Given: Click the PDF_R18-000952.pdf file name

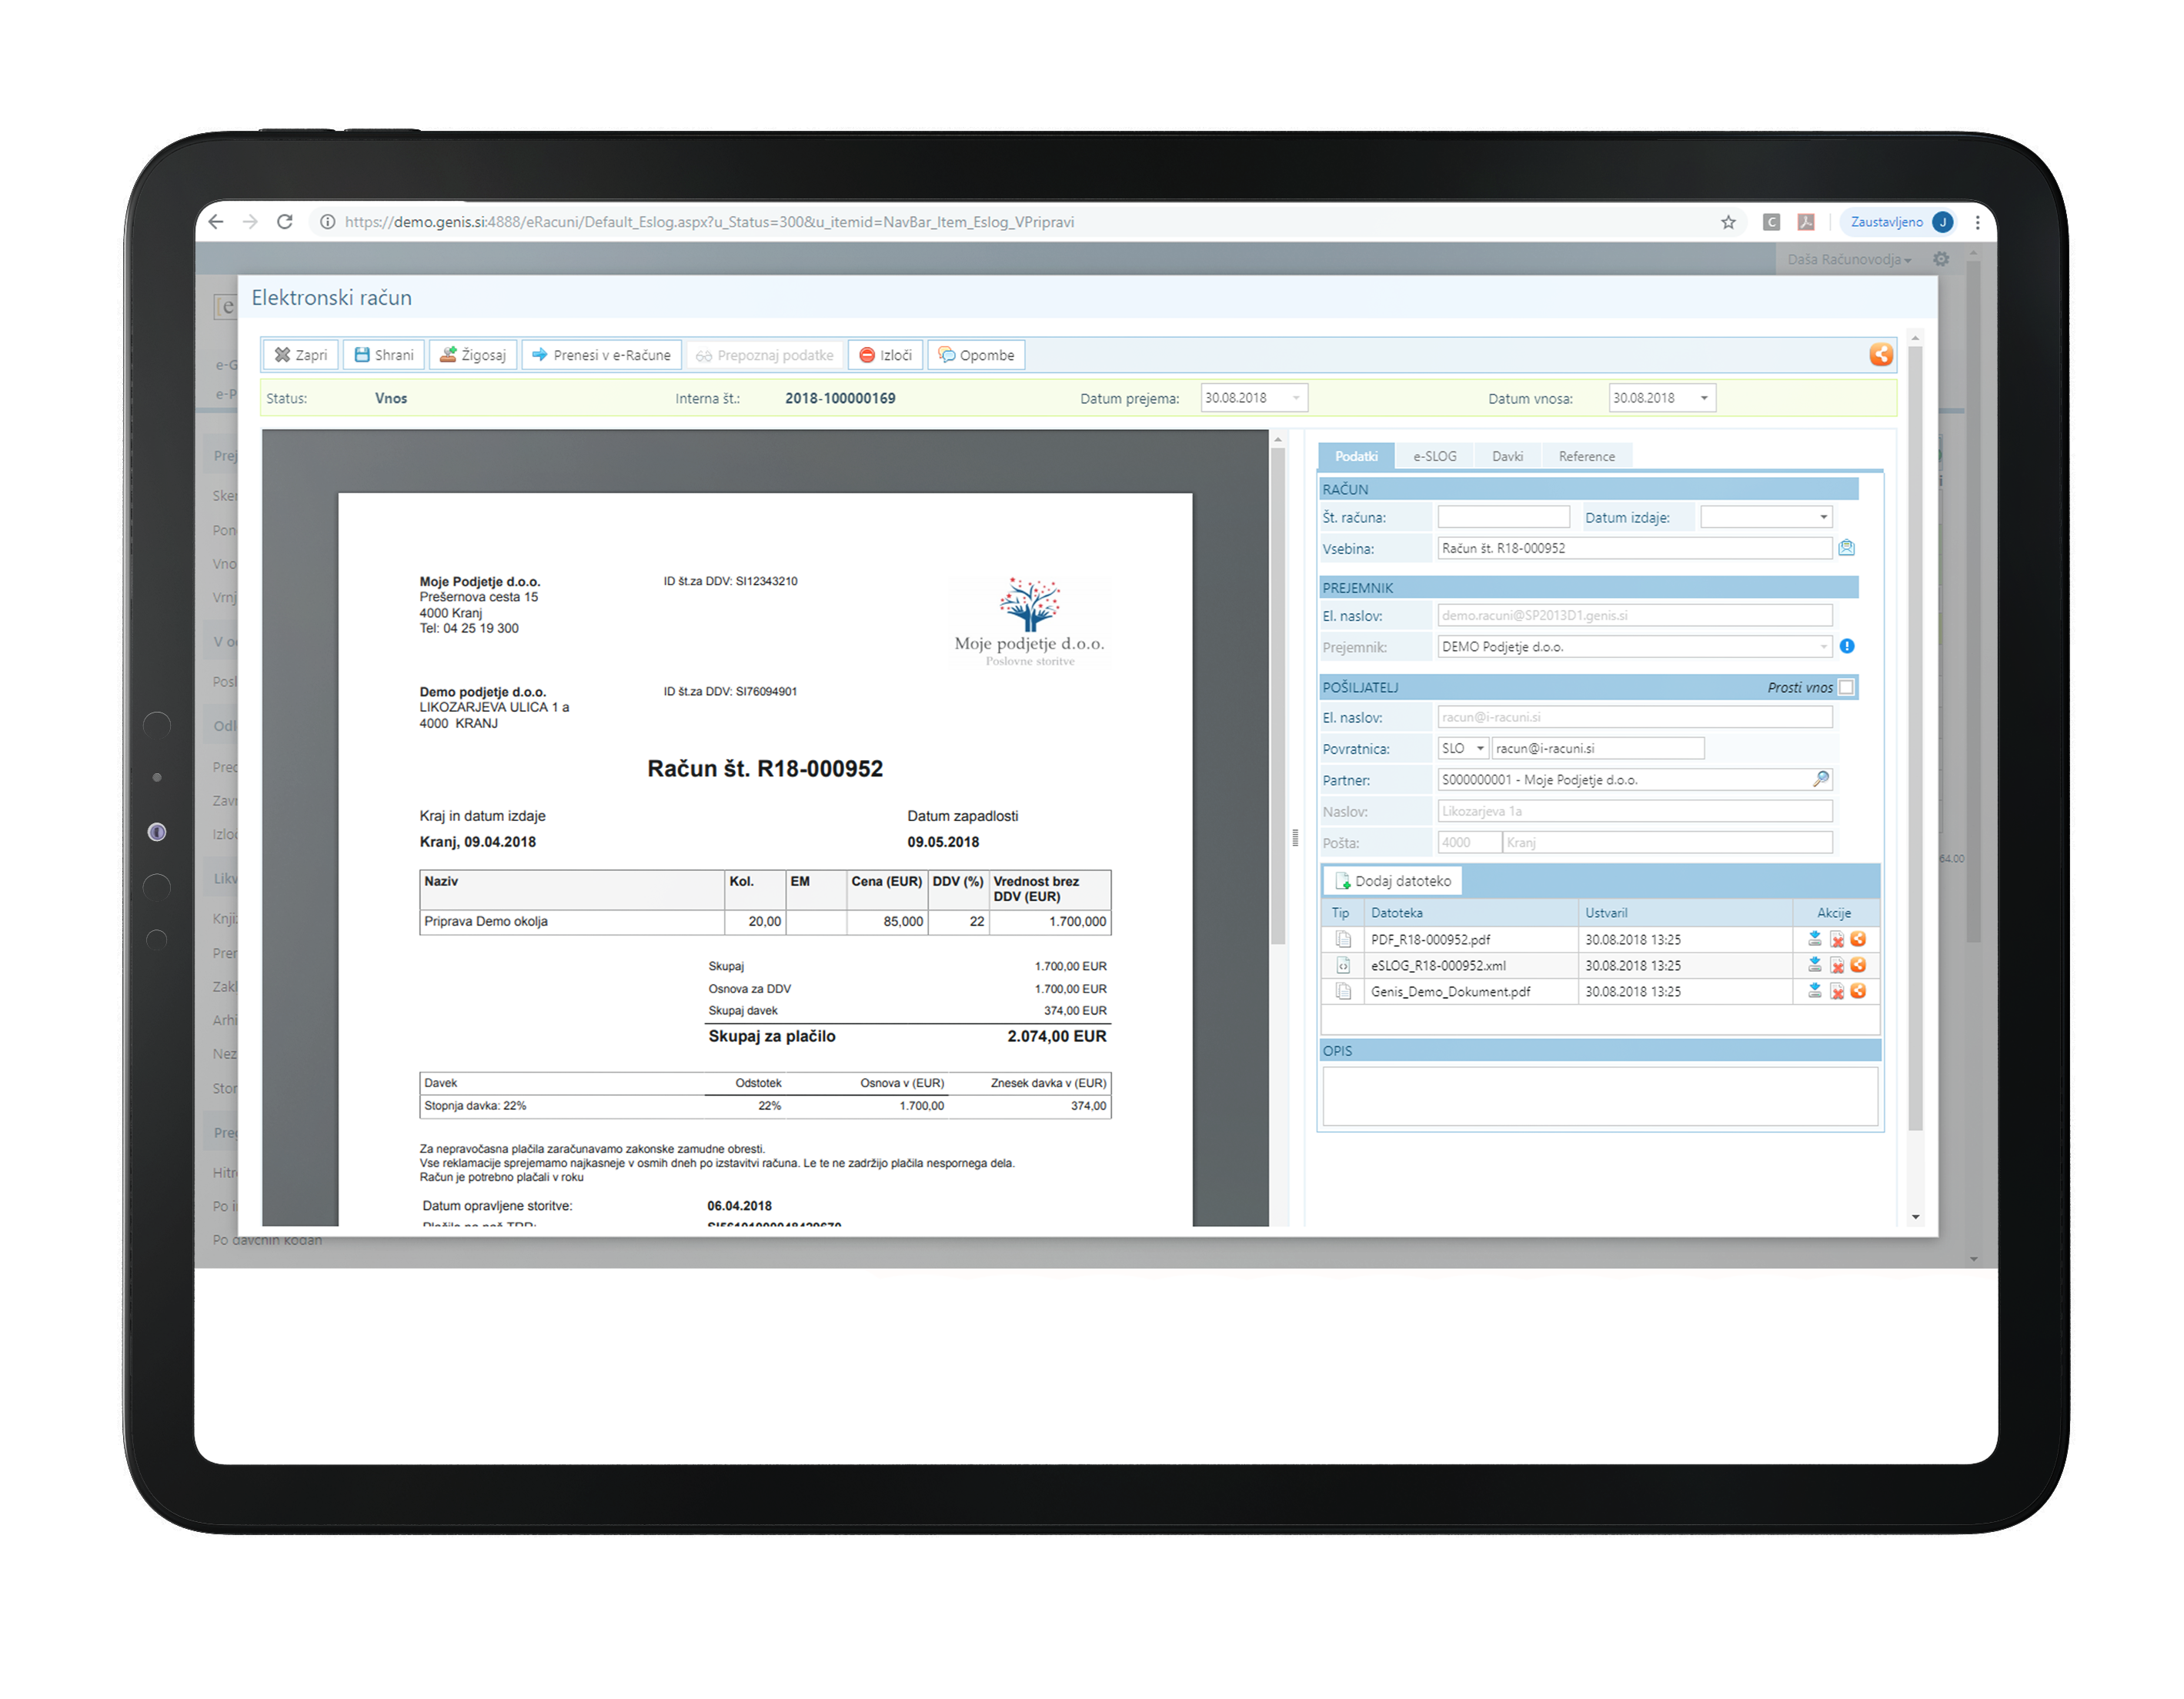Looking at the screenshot, I should [1430, 939].
